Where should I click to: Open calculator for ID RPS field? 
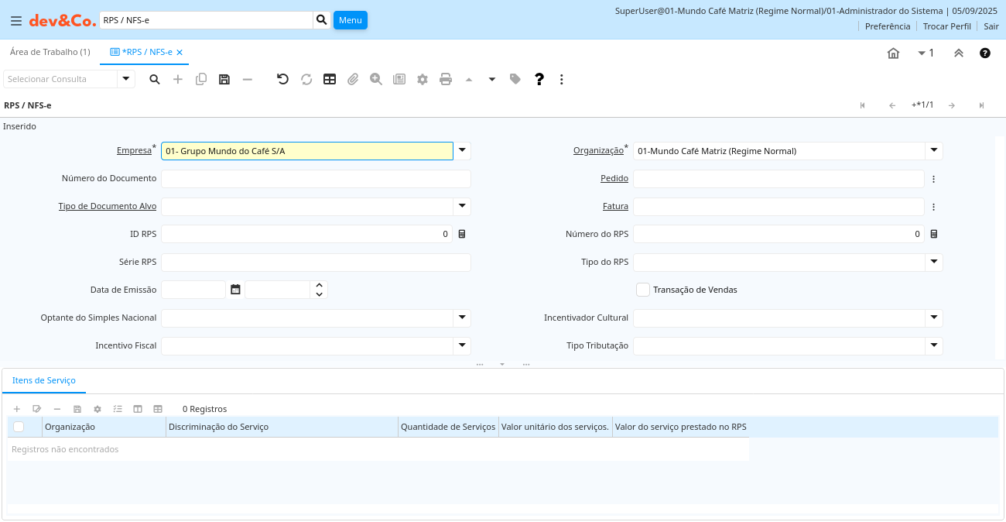pos(462,234)
